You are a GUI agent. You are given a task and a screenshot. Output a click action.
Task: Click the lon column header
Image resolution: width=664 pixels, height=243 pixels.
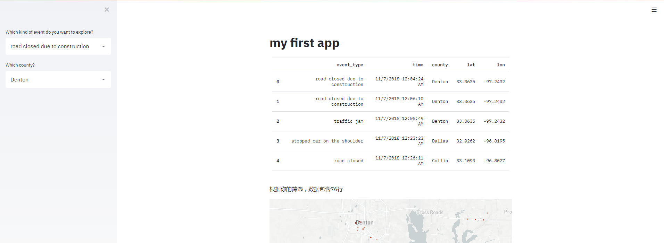(501, 65)
